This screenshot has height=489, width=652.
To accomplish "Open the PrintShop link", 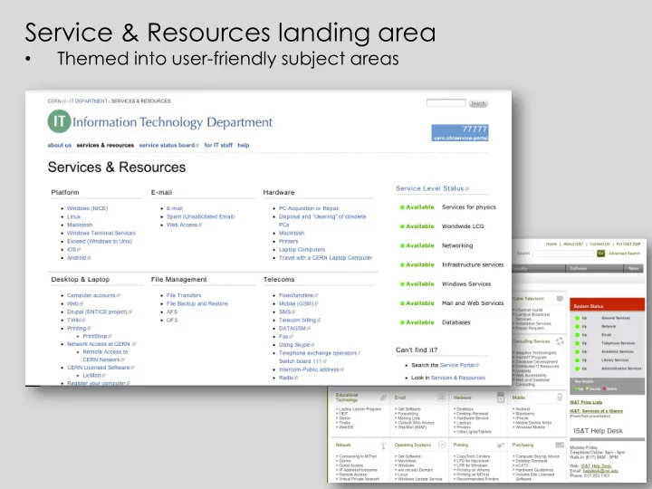I will [x=97, y=336].
